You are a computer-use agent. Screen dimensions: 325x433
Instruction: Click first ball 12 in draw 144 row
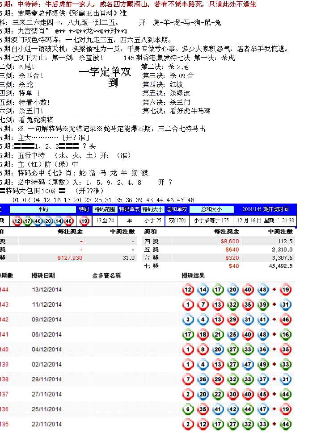(188, 290)
